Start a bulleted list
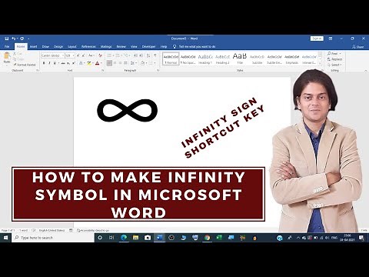The width and height of the screenshot is (369, 277). (x=110, y=55)
